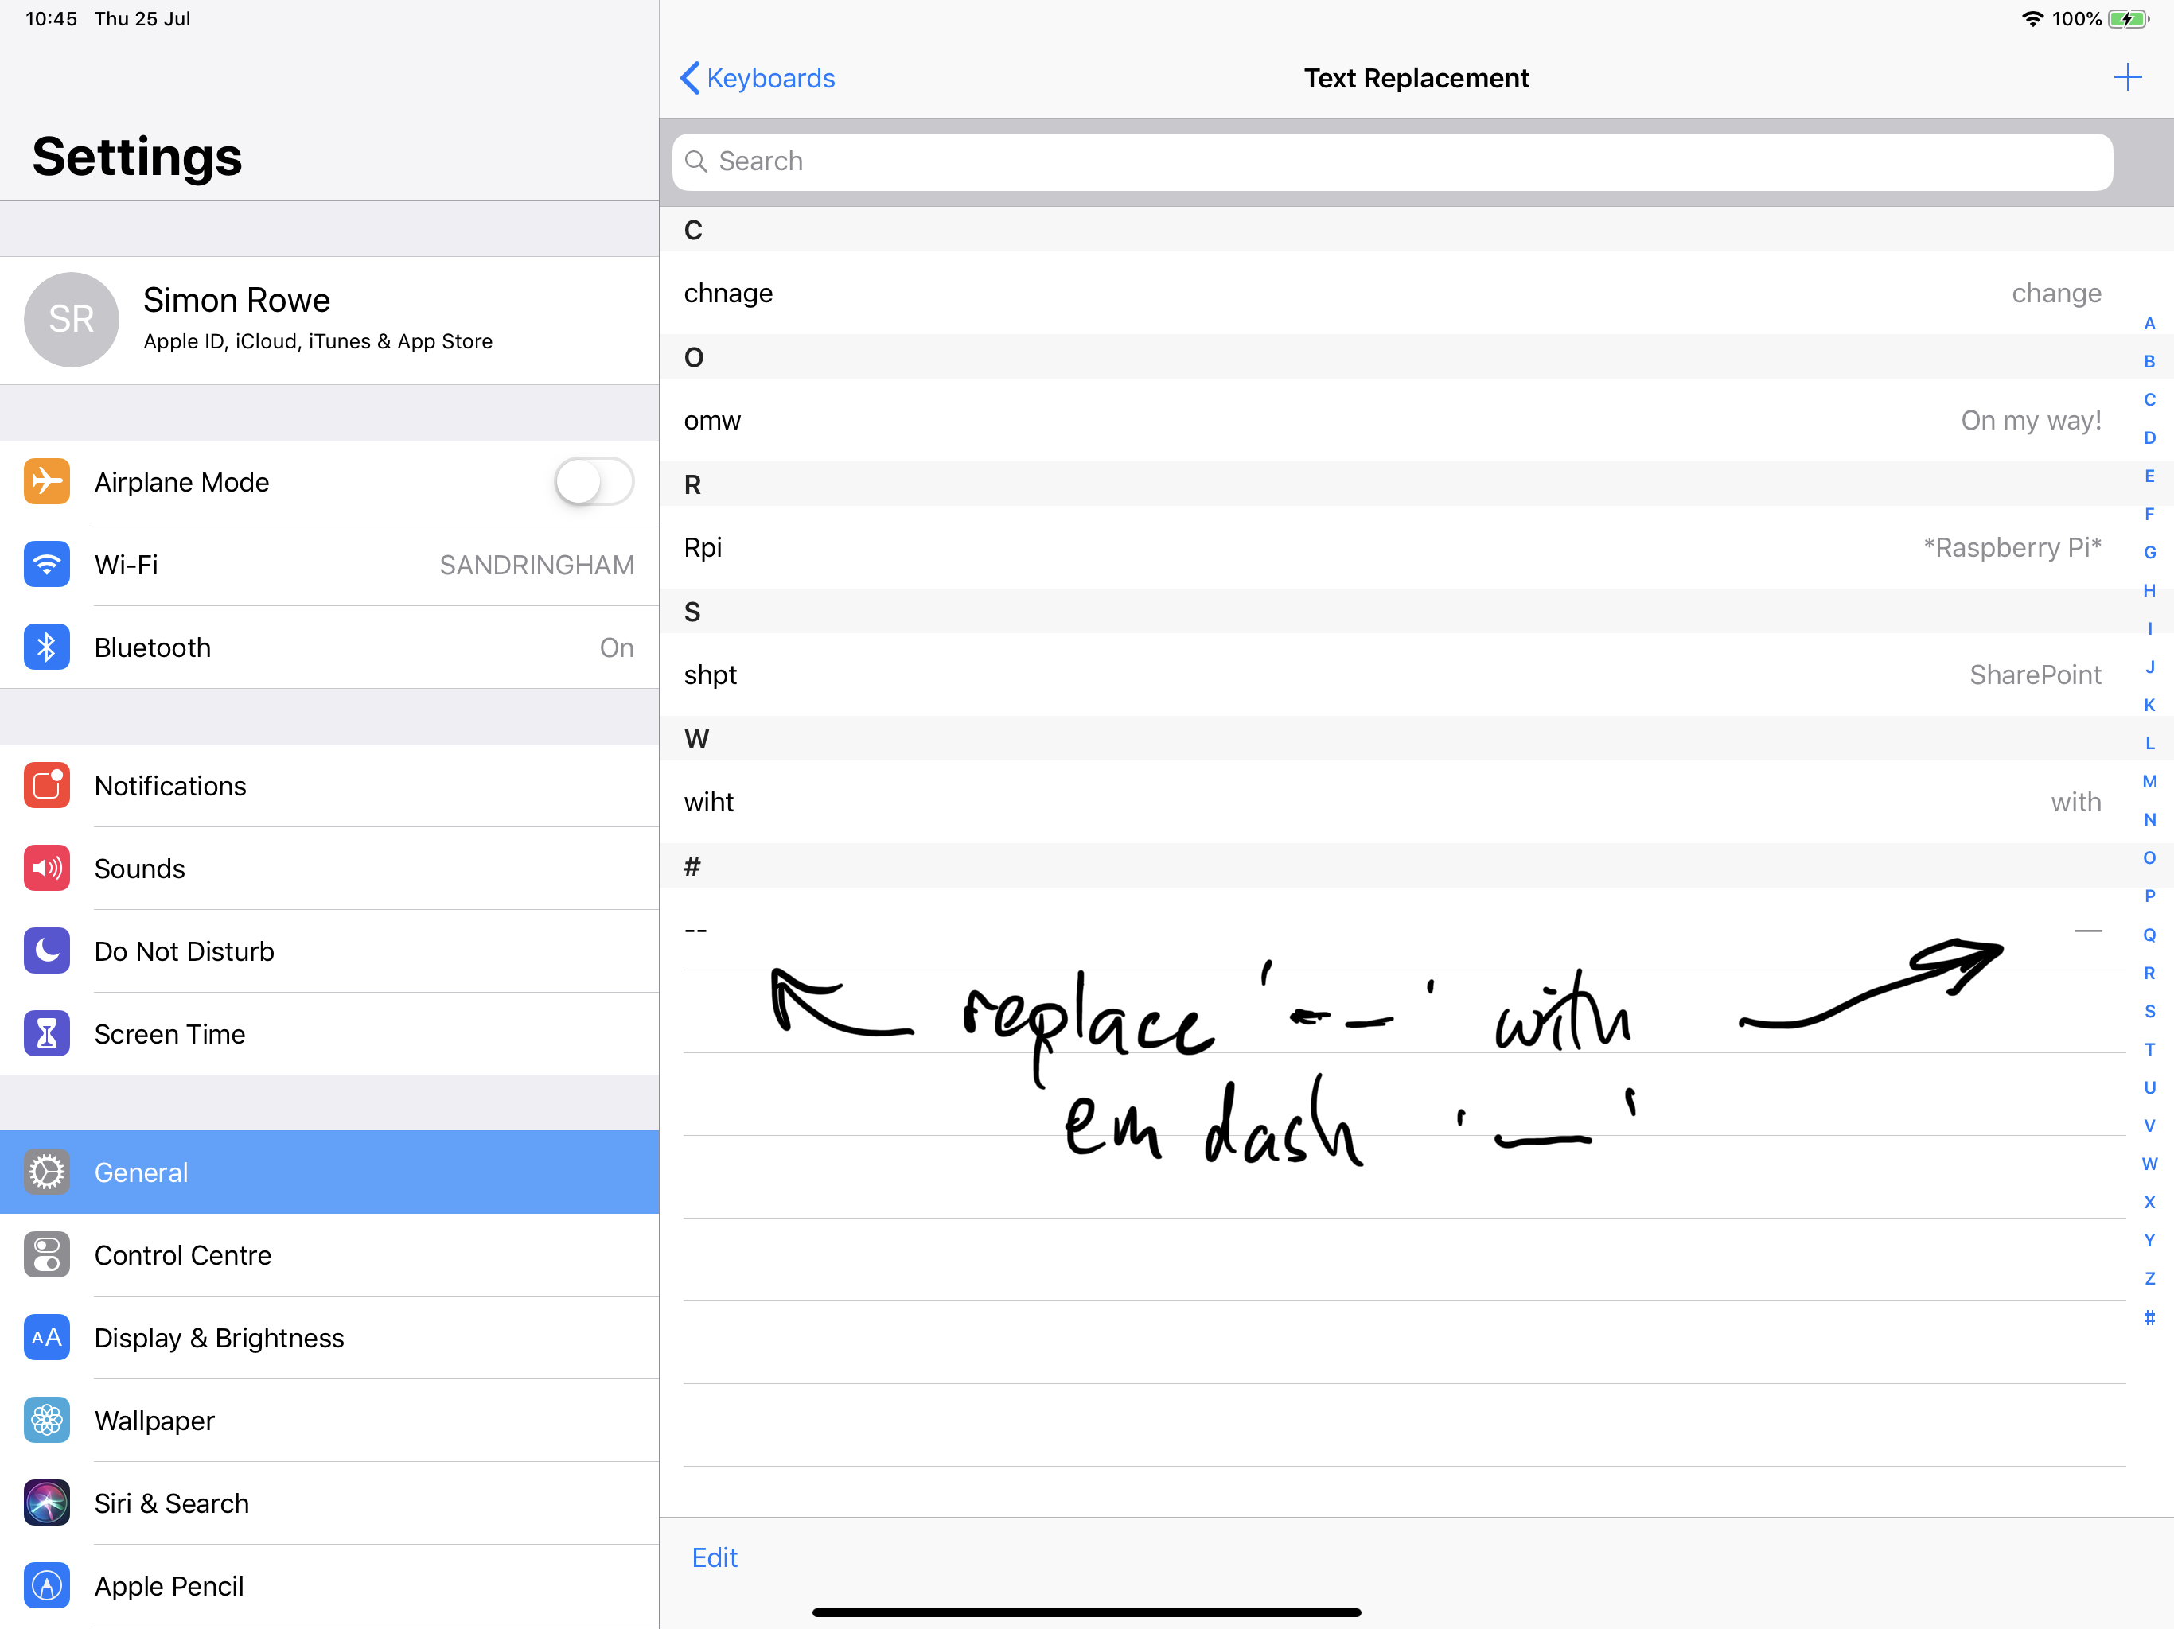Tap the Wallpaper flower icon
The height and width of the screenshot is (1629, 2174).
[x=46, y=1420]
